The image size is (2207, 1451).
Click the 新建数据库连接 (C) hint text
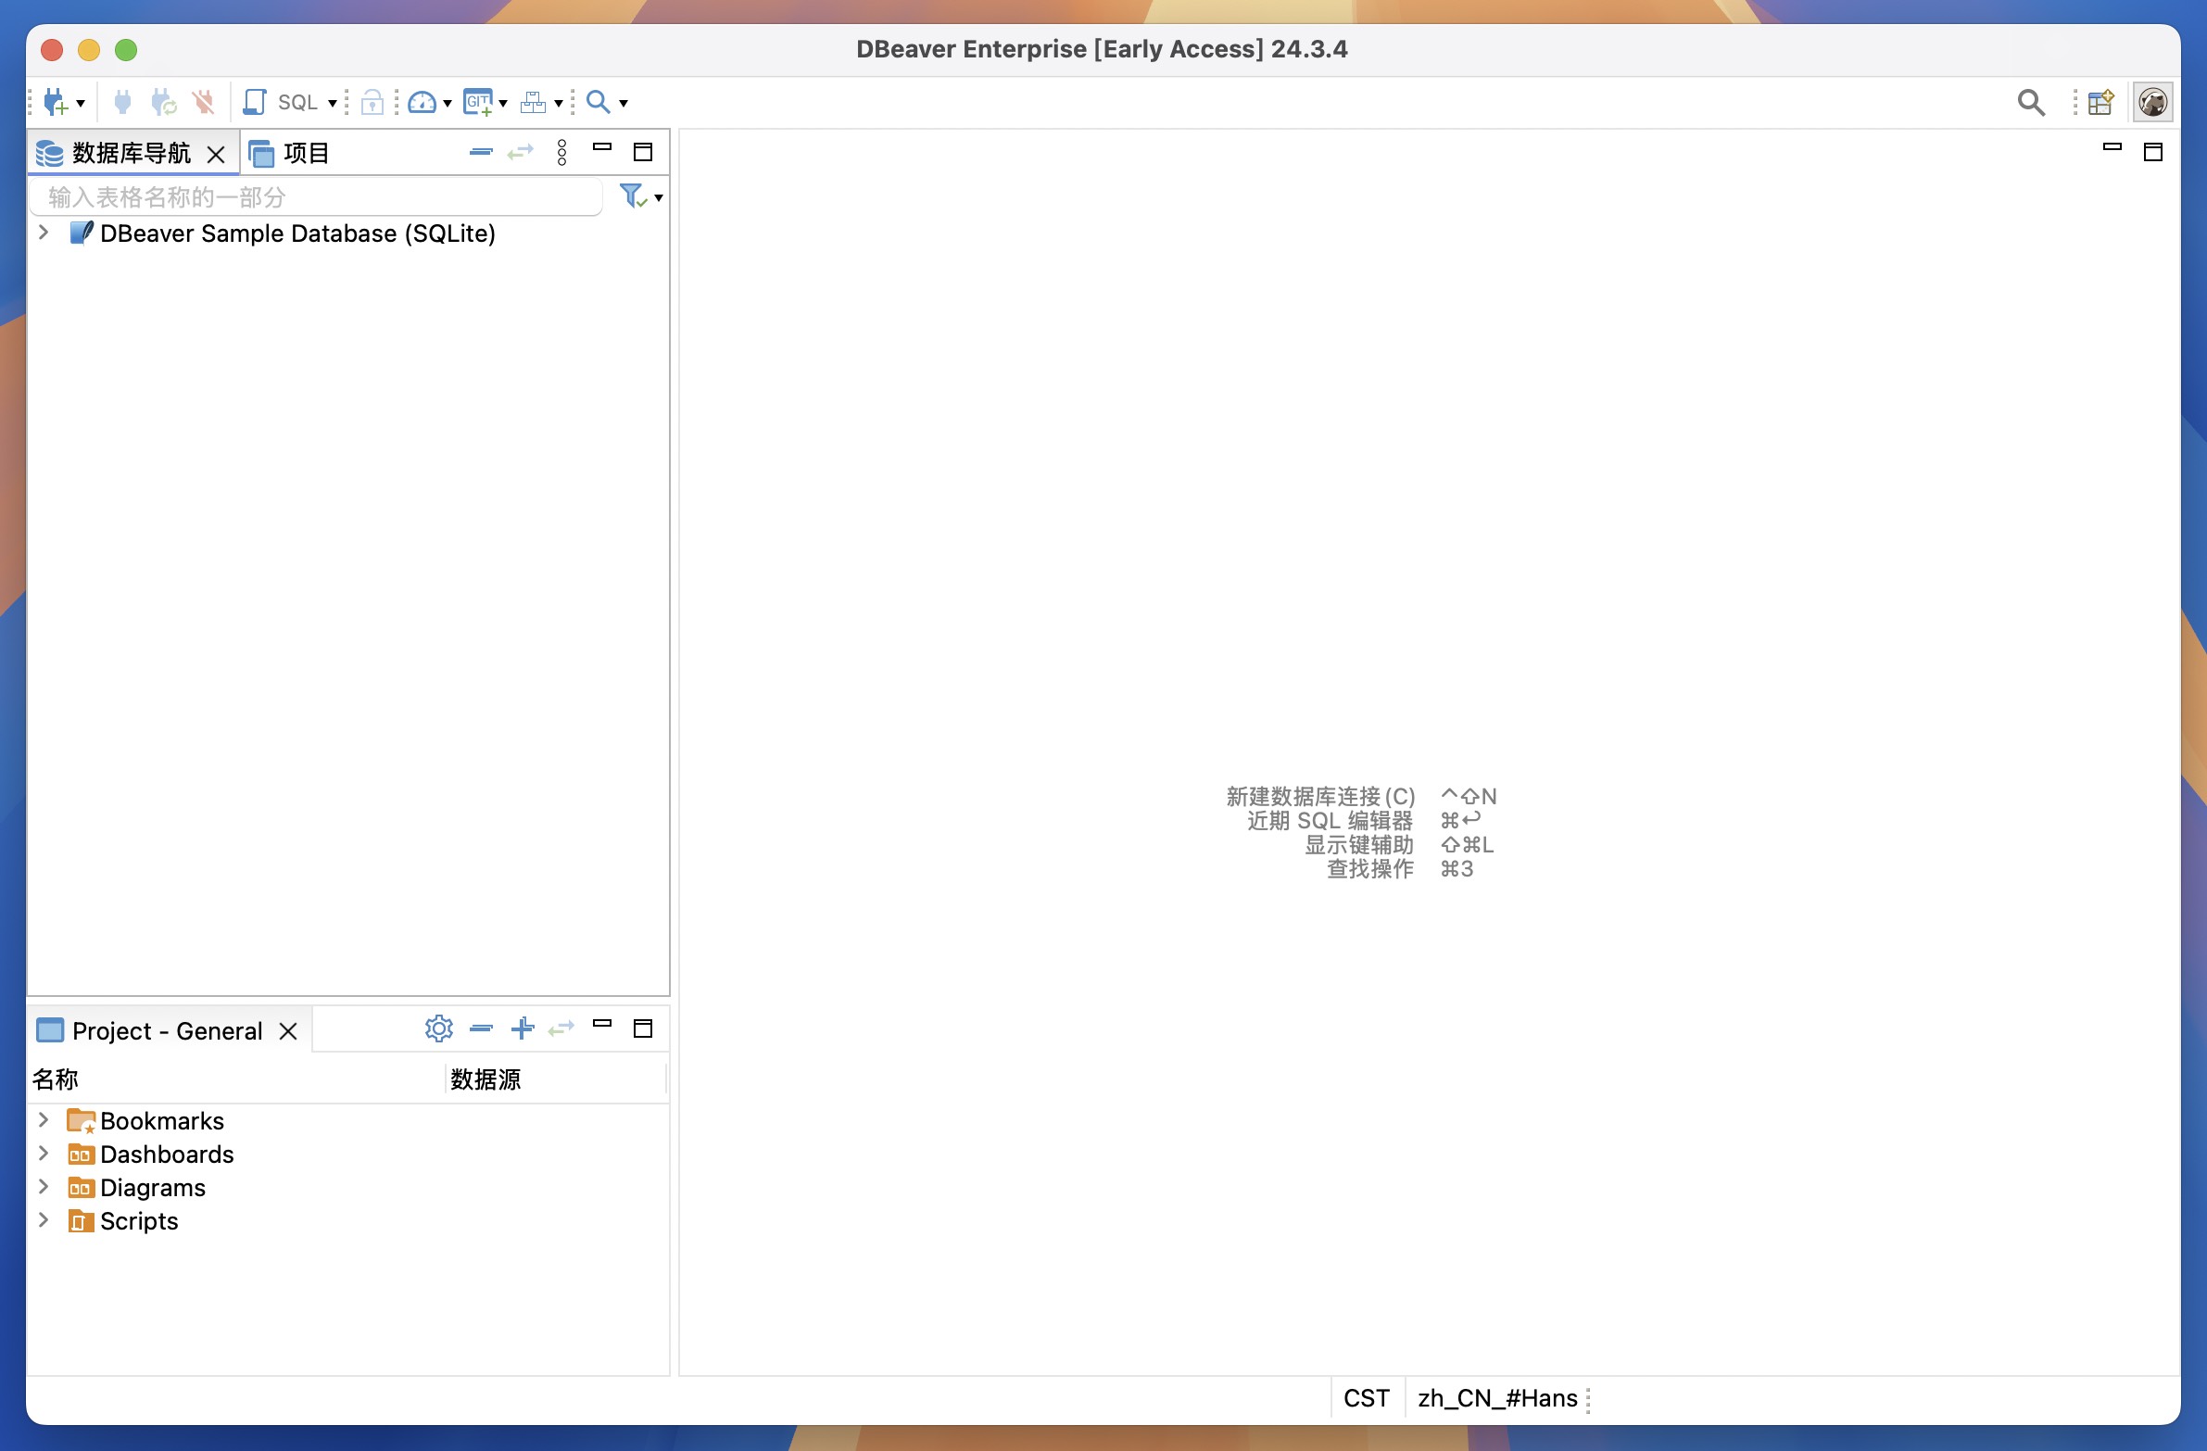click(1320, 797)
